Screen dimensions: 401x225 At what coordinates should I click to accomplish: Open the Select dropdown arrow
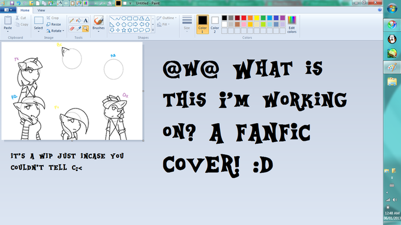click(x=38, y=32)
